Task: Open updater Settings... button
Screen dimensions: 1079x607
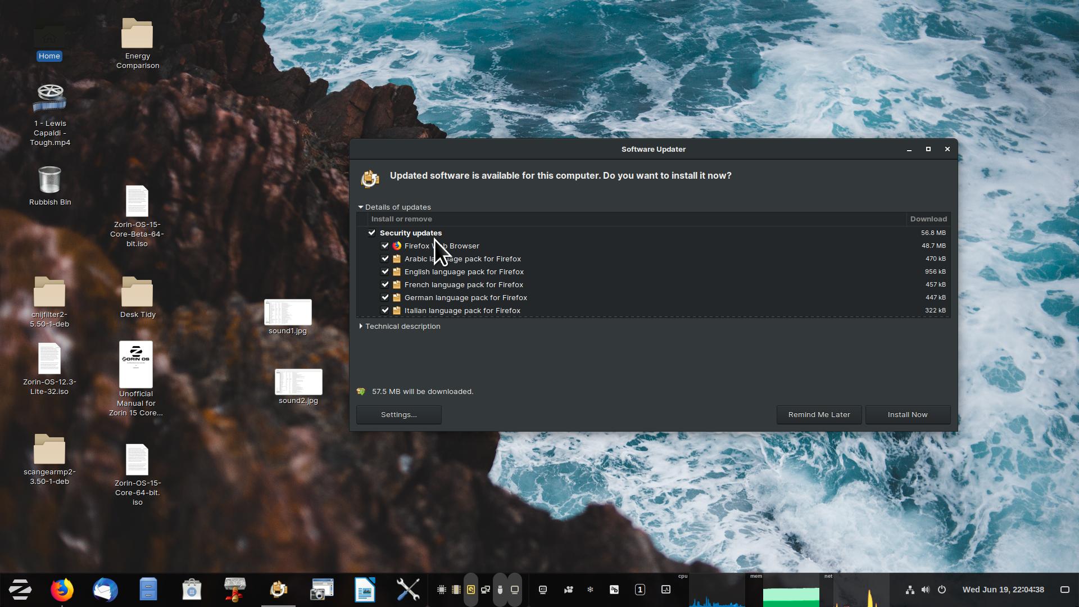Action: (398, 415)
